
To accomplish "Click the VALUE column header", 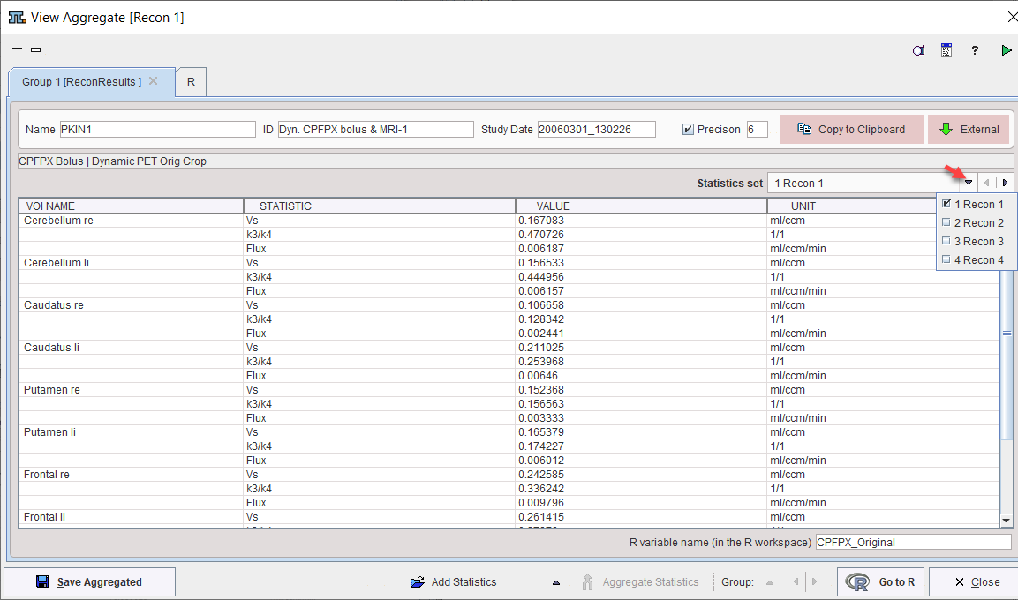I will click(x=642, y=206).
